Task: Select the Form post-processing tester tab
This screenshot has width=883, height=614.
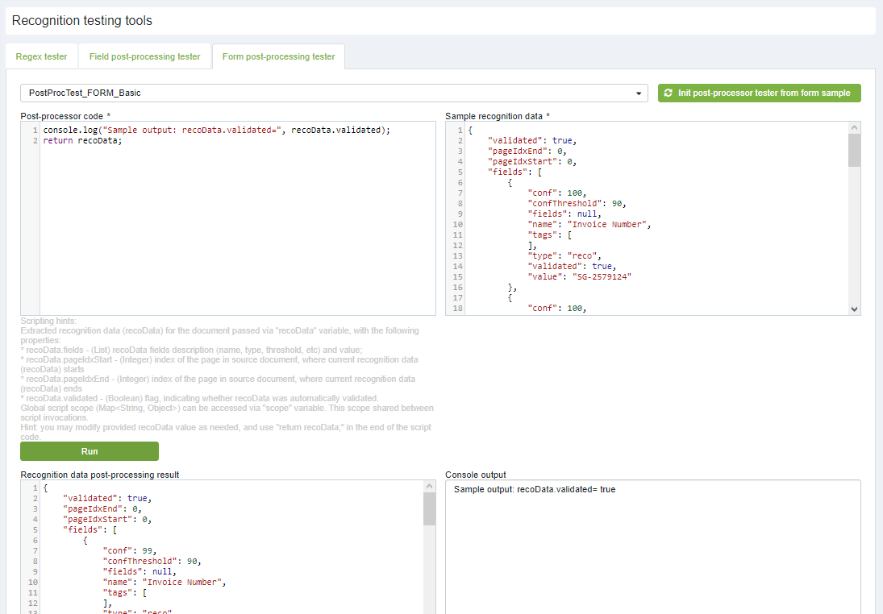Action: tap(278, 57)
